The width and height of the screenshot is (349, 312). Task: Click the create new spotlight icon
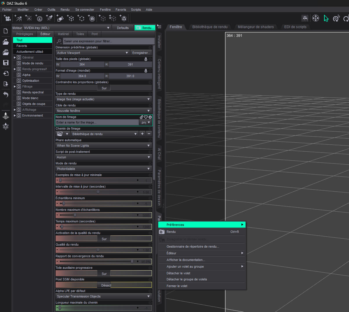point(50,18)
